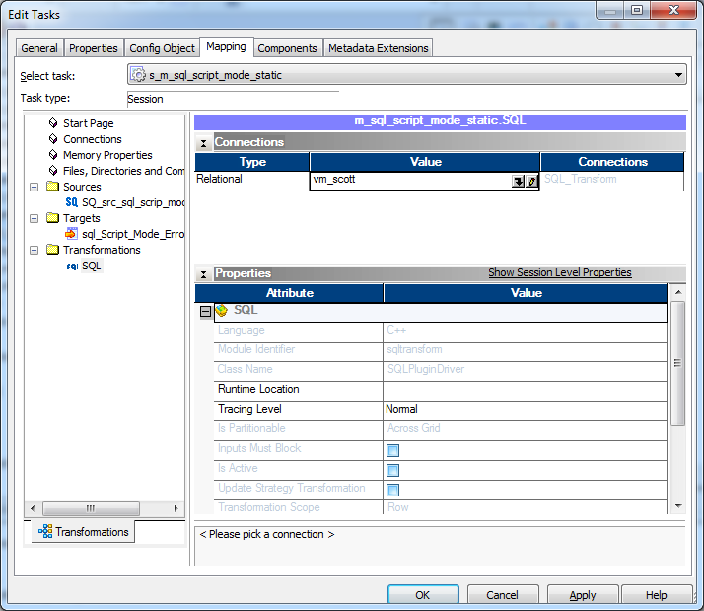Screen dimensions: 704x611
Task: Select the Start Page tree item
Action: (x=88, y=123)
